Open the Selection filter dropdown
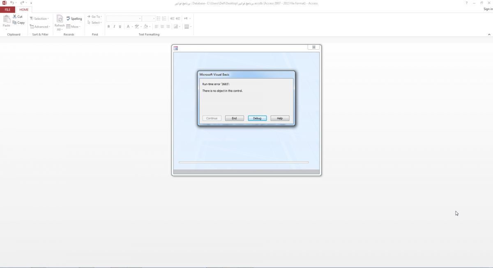The image size is (493, 268). pos(39,18)
